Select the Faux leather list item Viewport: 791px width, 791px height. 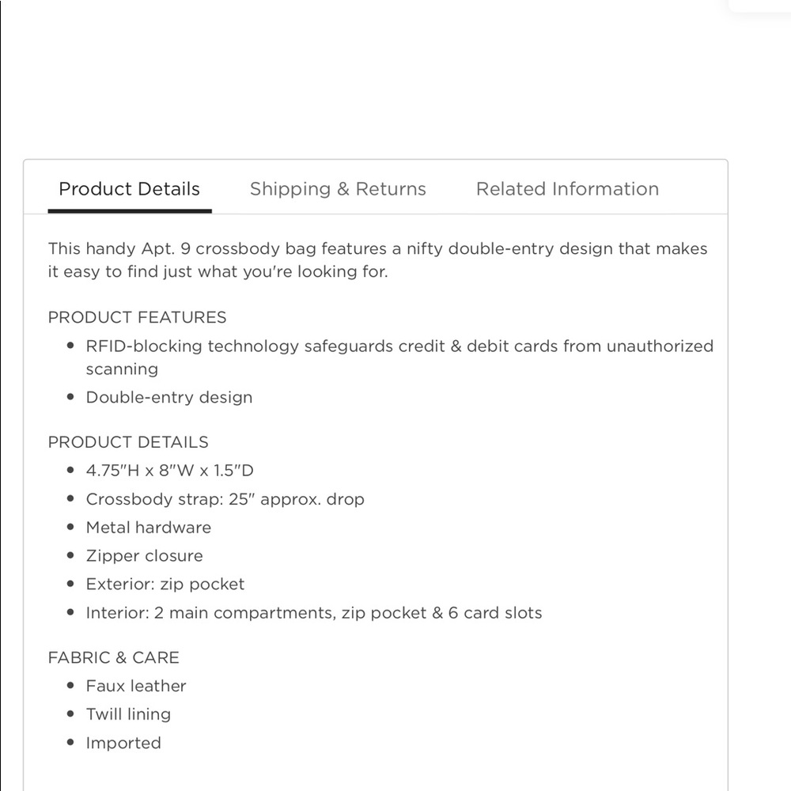[136, 686]
